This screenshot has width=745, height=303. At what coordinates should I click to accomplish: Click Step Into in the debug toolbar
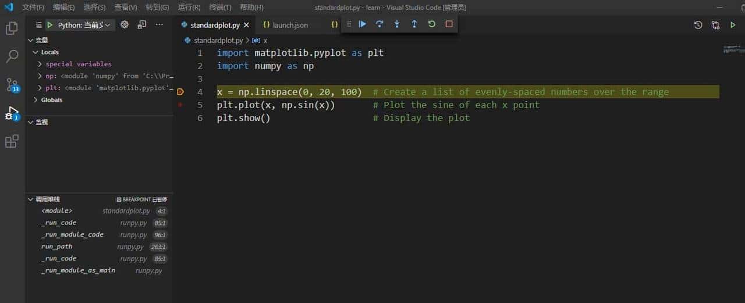point(397,24)
